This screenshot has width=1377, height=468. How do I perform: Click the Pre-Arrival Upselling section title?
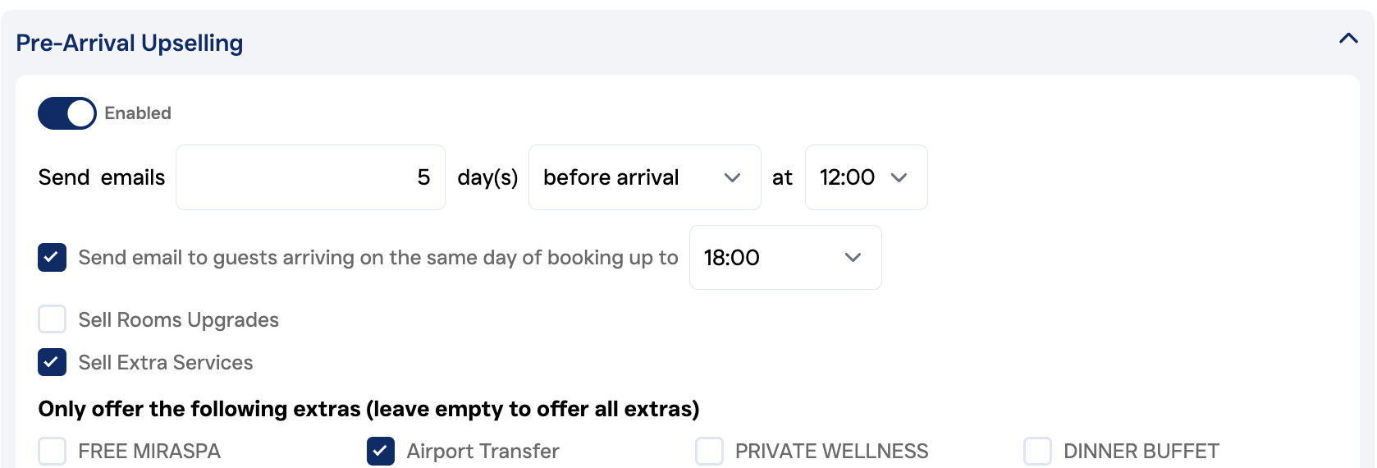pos(130,43)
